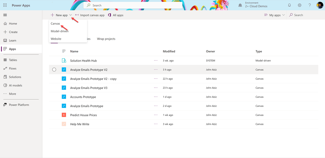The image size is (325, 158).
Task: Sort by the Owner column header
Action: [210, 51]
